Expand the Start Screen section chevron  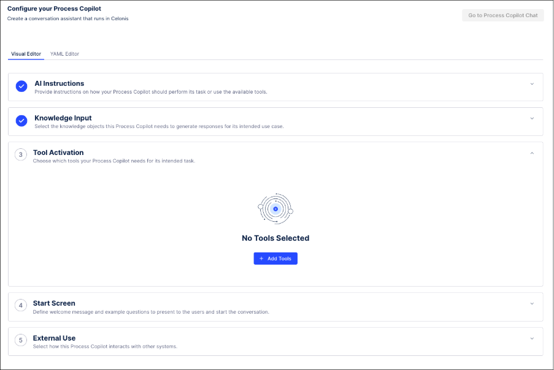tap(532, 304)
